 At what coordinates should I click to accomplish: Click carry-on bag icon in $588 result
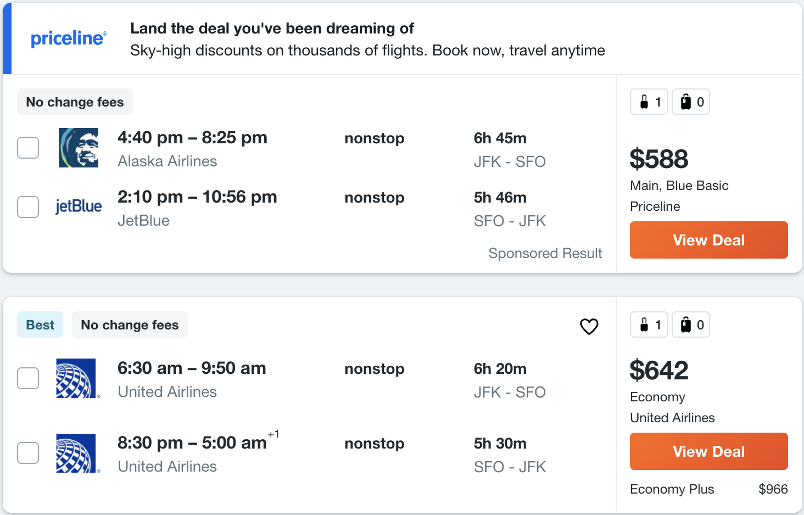coord(644,102)
